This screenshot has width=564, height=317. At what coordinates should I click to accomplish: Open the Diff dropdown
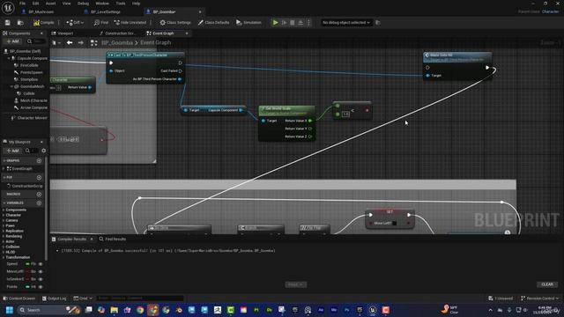click(75, 23)
